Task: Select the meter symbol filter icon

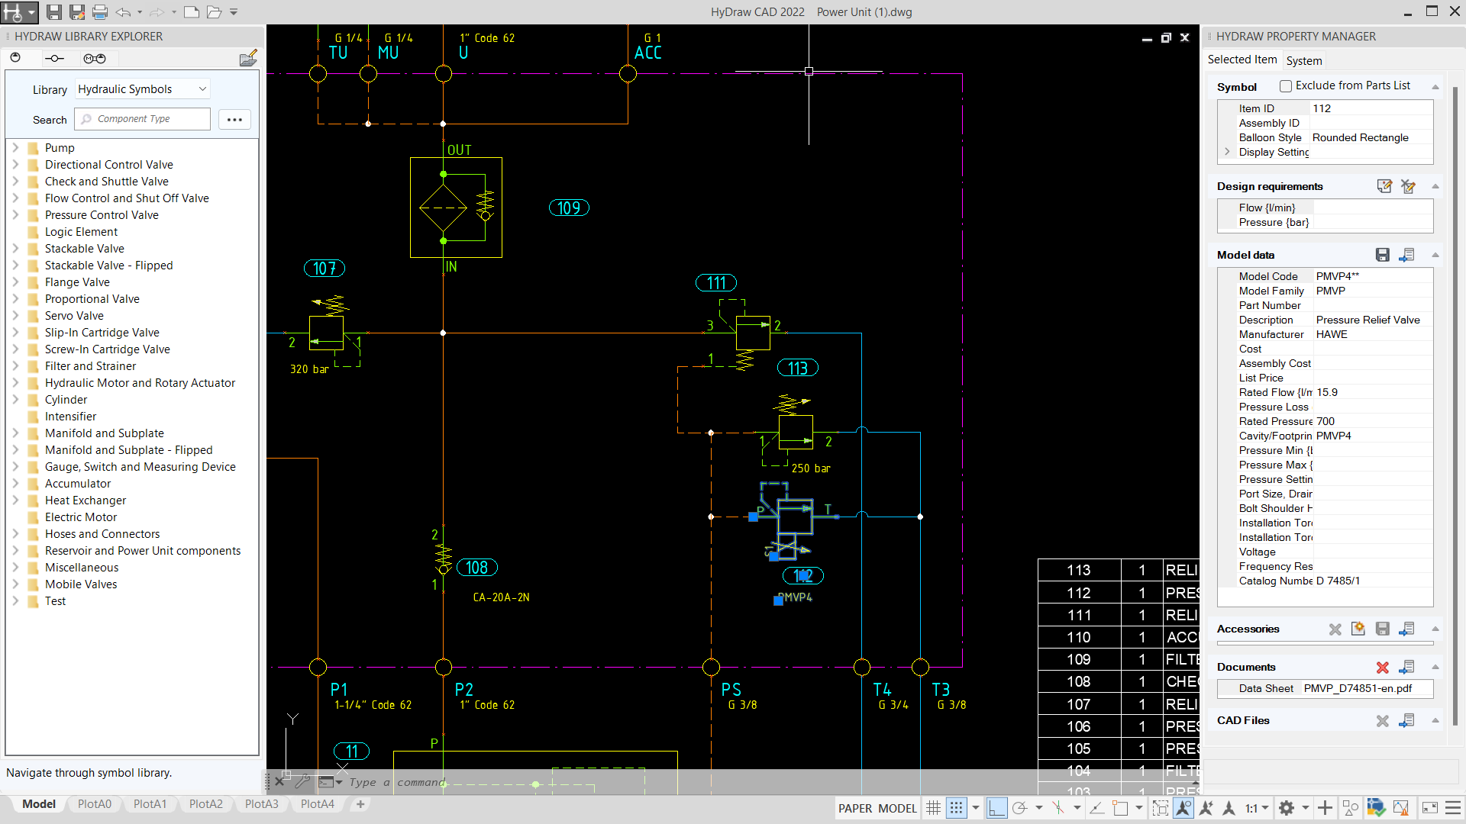Action: point(53,58)
